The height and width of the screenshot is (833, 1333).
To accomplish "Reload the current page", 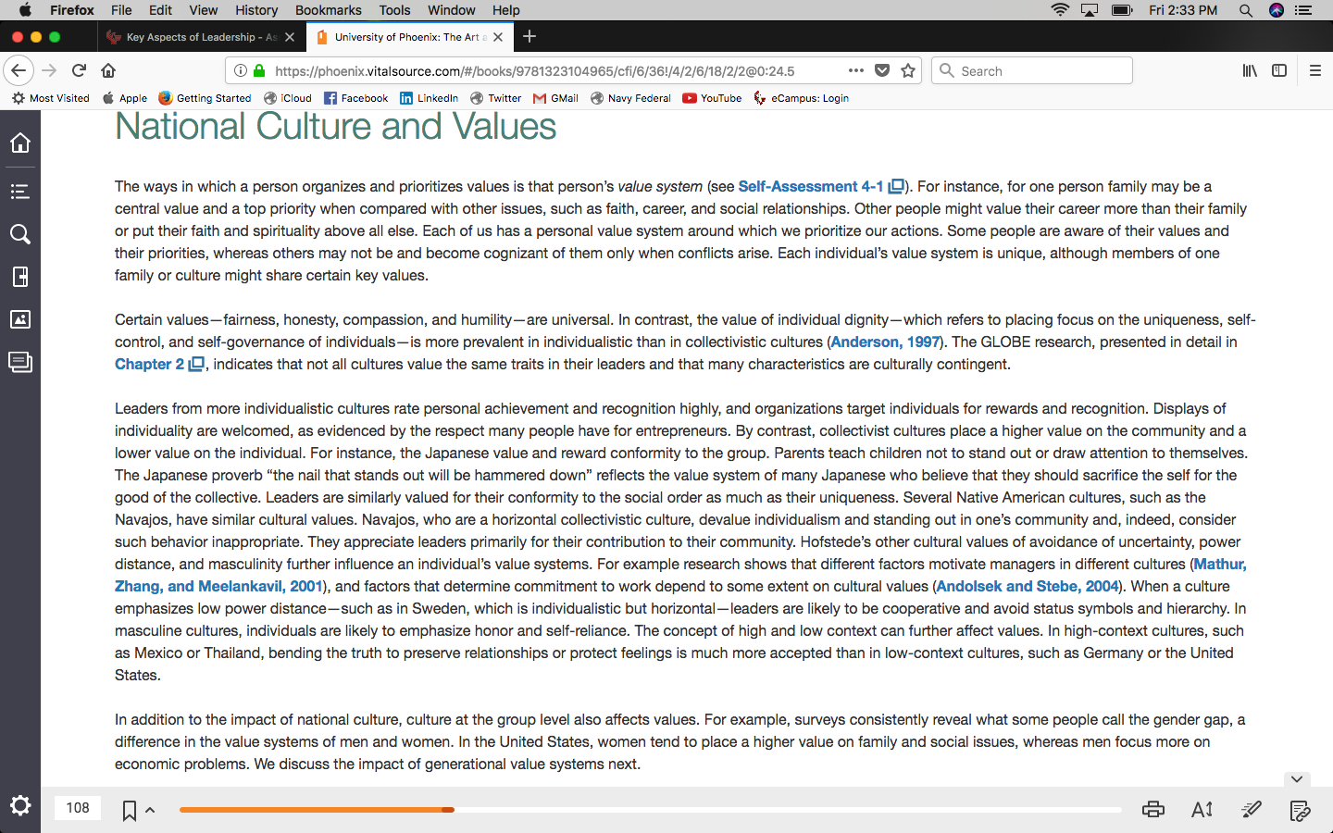I will pyautogui.click(x=80, y=70).
